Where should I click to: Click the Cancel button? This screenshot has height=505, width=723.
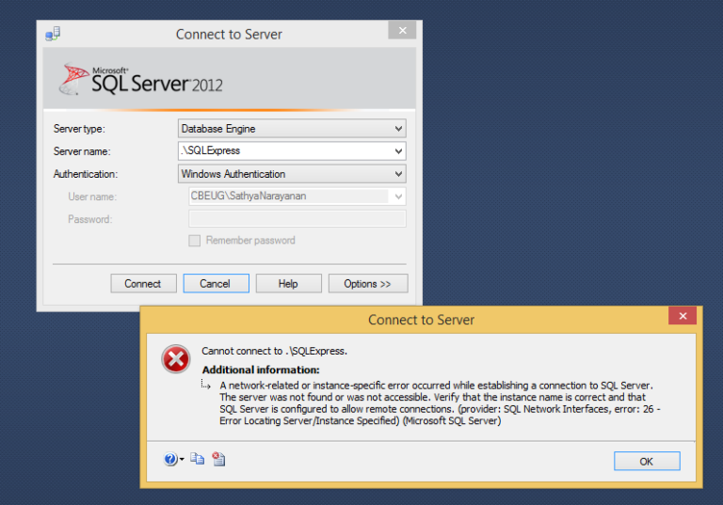[216, 283]
